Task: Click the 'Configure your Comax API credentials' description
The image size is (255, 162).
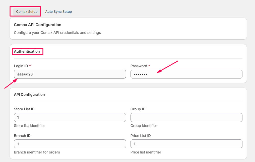Action: pyautogui.click(x=57, y=33)
